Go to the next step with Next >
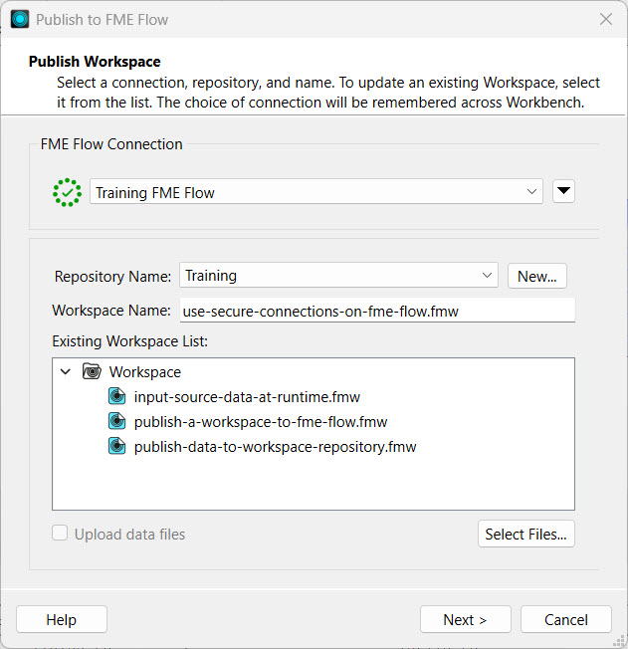Viewport: 628px width, 649px height. (465, 620)
